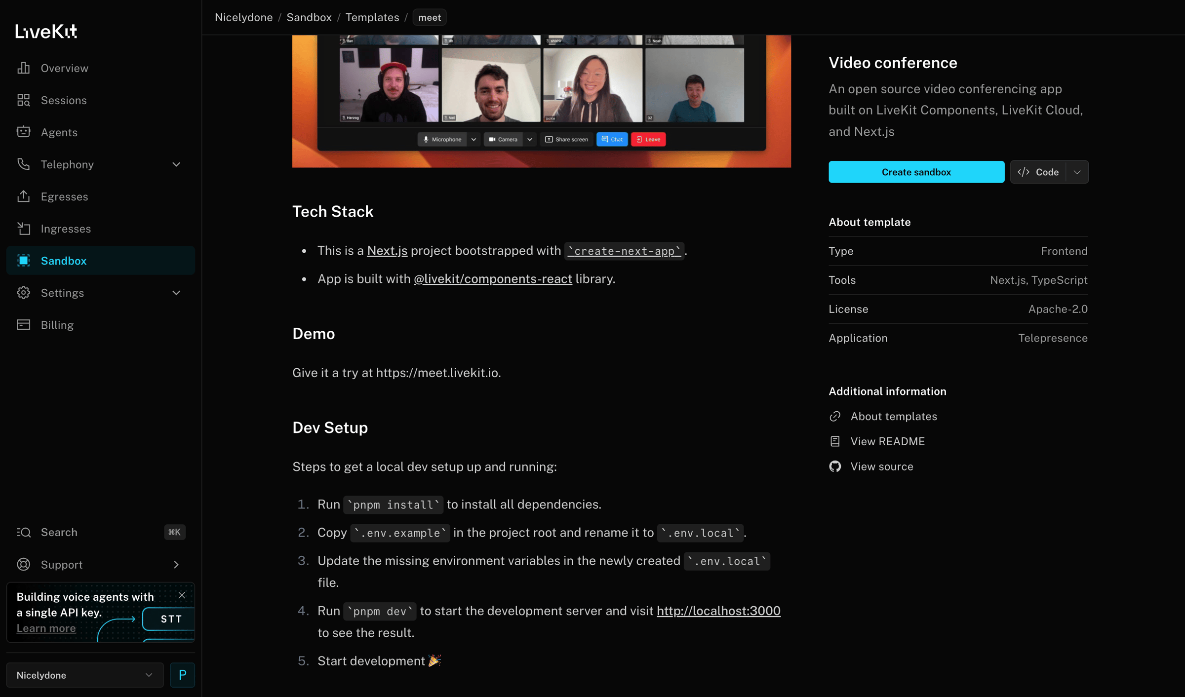
Task: Open the Next.js link
Action: [387, 251]
